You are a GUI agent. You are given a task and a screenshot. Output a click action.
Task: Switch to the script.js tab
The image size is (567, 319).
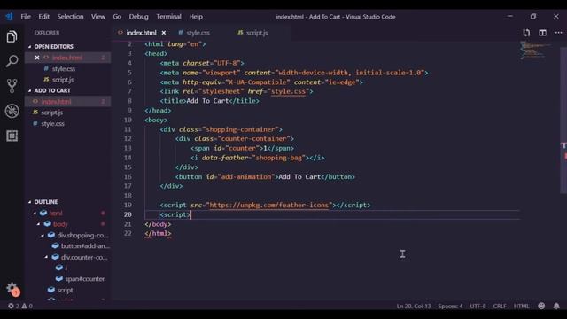pos(257,33)
